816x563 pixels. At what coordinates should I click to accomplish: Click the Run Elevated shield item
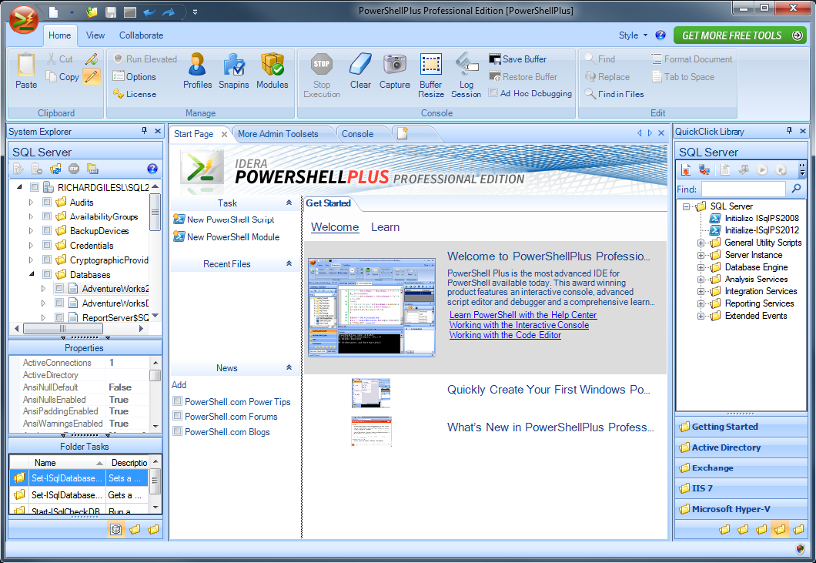pyautogui.click(x=145, y=59)
